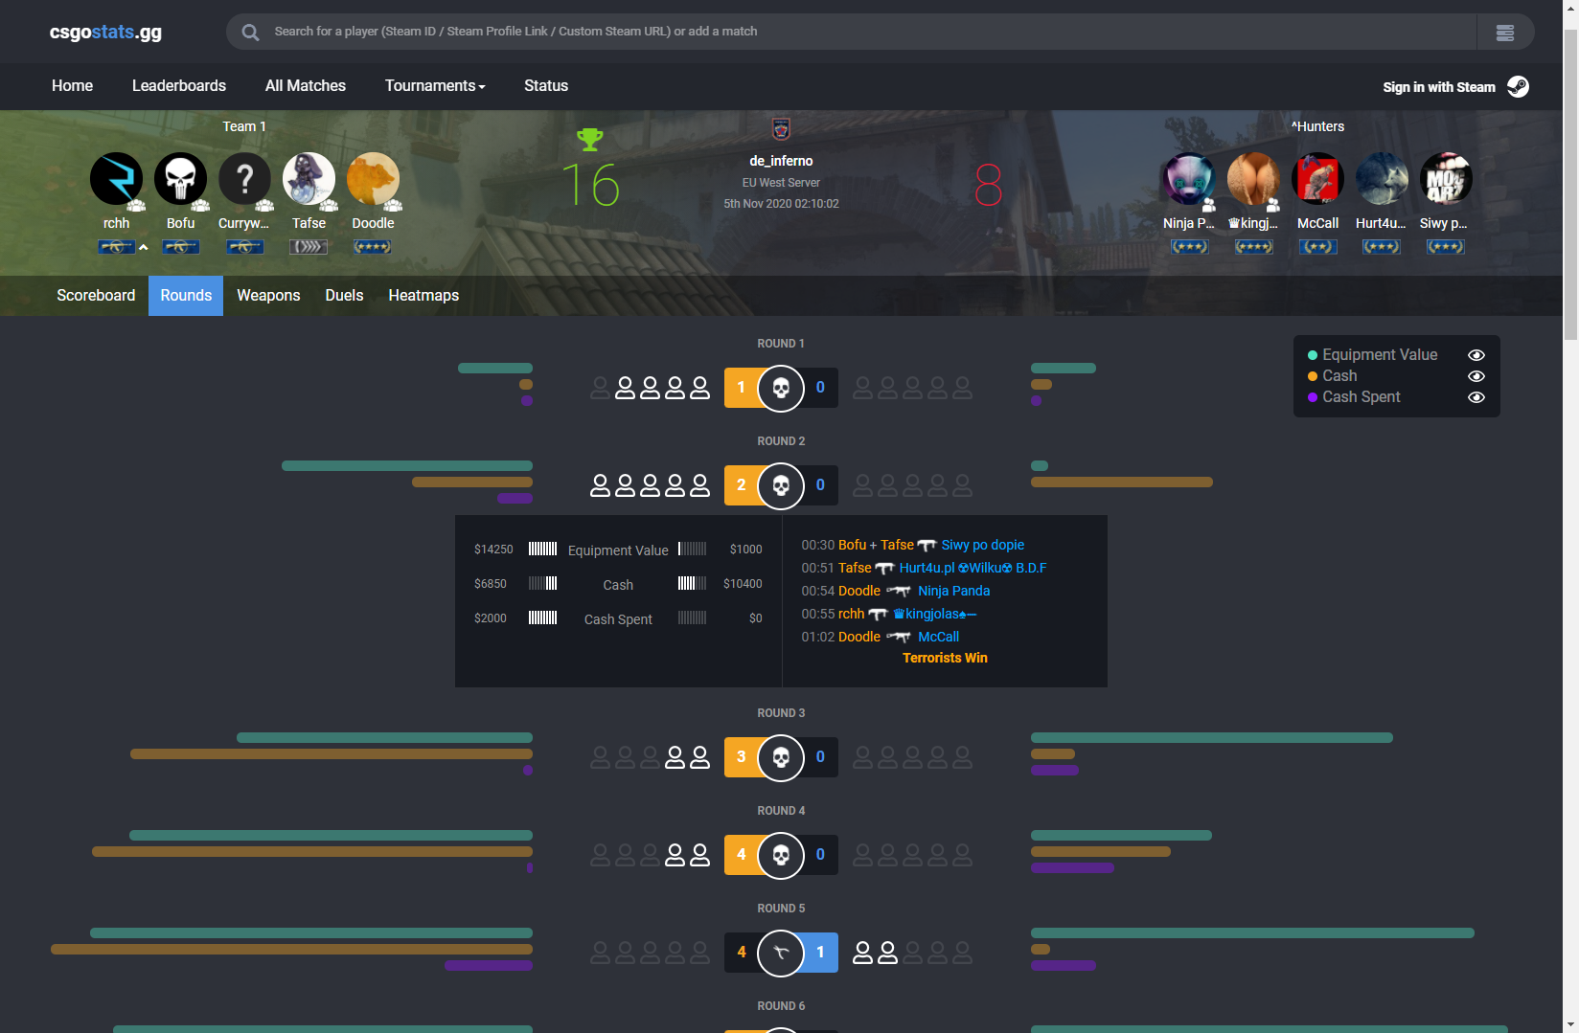Click Tafse silver rank badge
The image size is (1579, 1033).
tap(309, 247)
